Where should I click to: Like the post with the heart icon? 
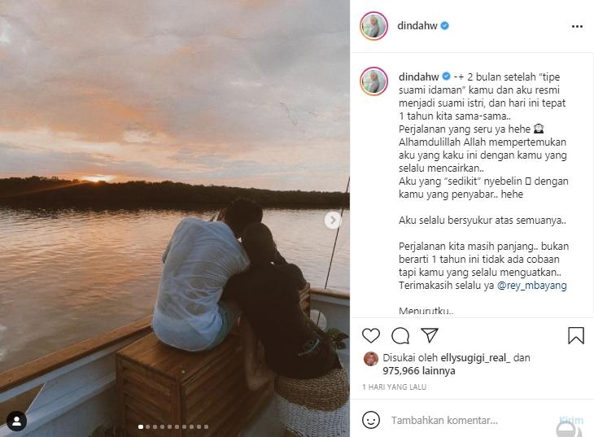pos(371,335)
